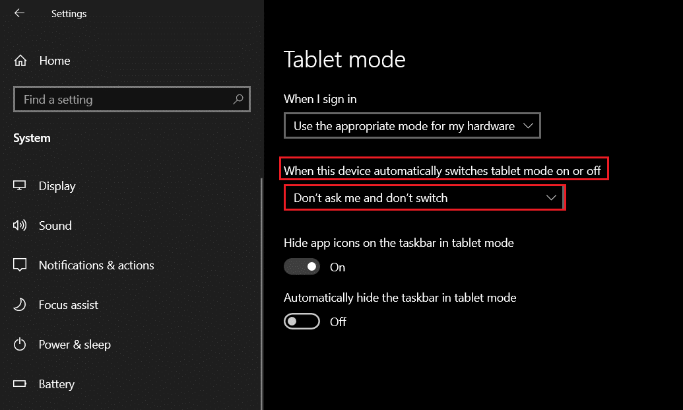Select Focus assist in sidebar
The width and height of the screenshot is (683, 410).
69,305
